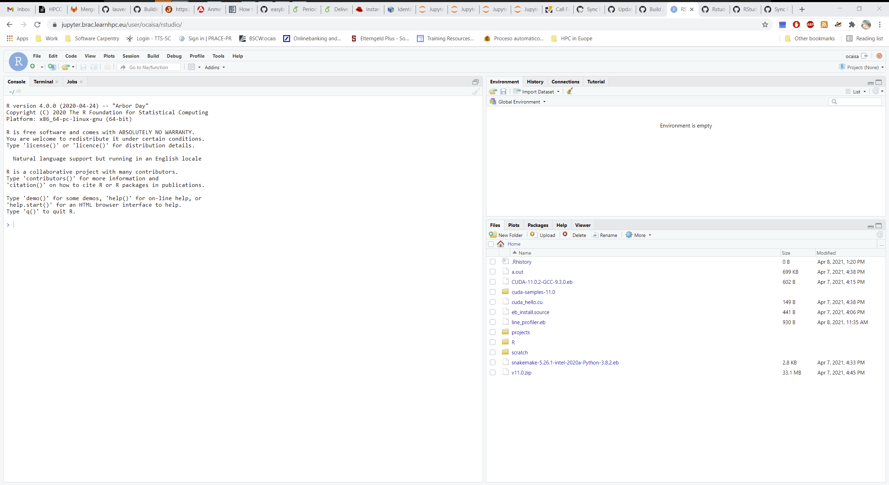Viewport: 889px width, 485px height.
Task: Click the Create Project icon
Action: [x=52, y=67]
